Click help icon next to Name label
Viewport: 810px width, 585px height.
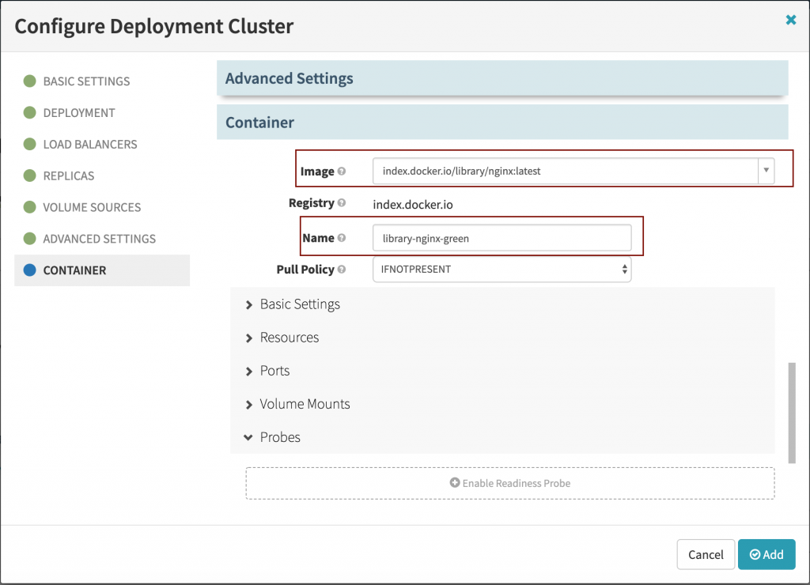(342, 238)
